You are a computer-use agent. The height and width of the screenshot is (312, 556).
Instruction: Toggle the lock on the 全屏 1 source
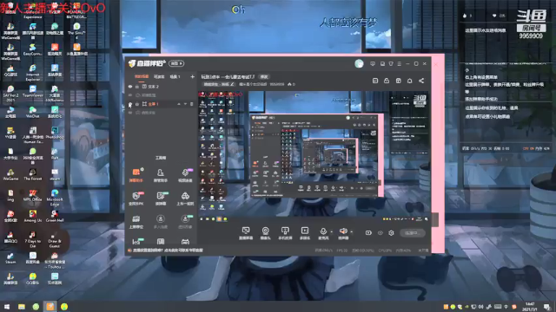click(137, 104)
